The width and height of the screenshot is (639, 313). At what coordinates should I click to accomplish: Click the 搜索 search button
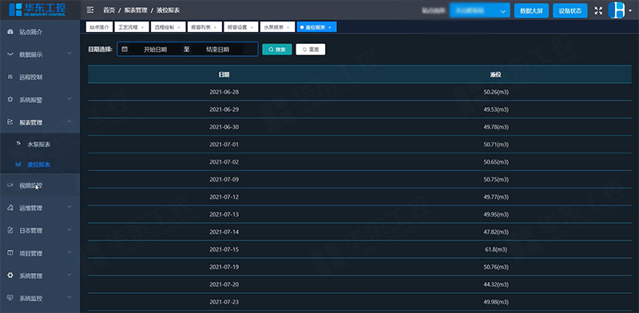[277, 50]
